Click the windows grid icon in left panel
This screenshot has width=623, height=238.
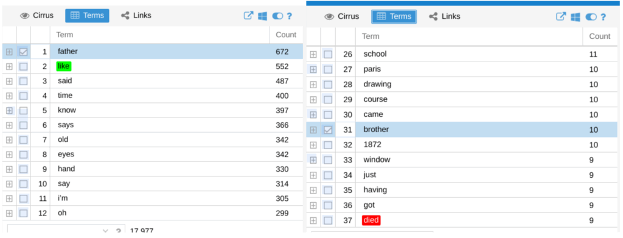(x=262, y=16)
